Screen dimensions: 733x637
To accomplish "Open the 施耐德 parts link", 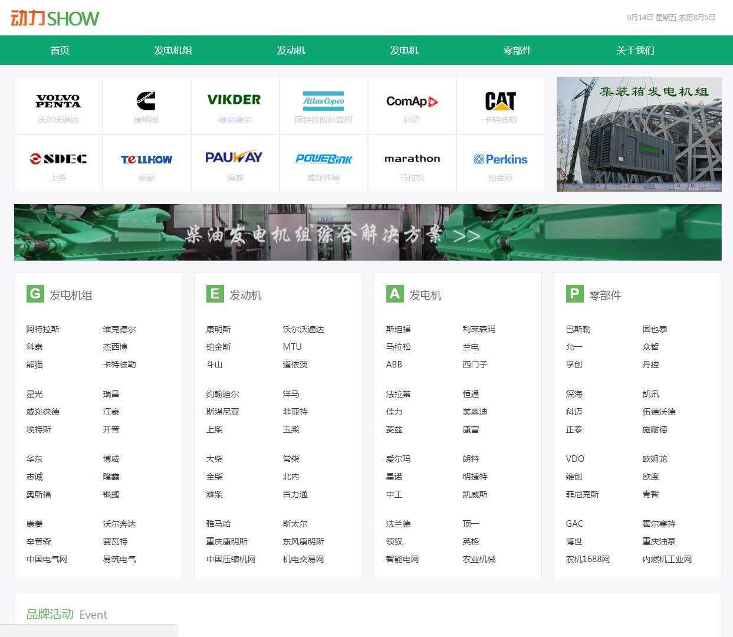I will [655, 429].
